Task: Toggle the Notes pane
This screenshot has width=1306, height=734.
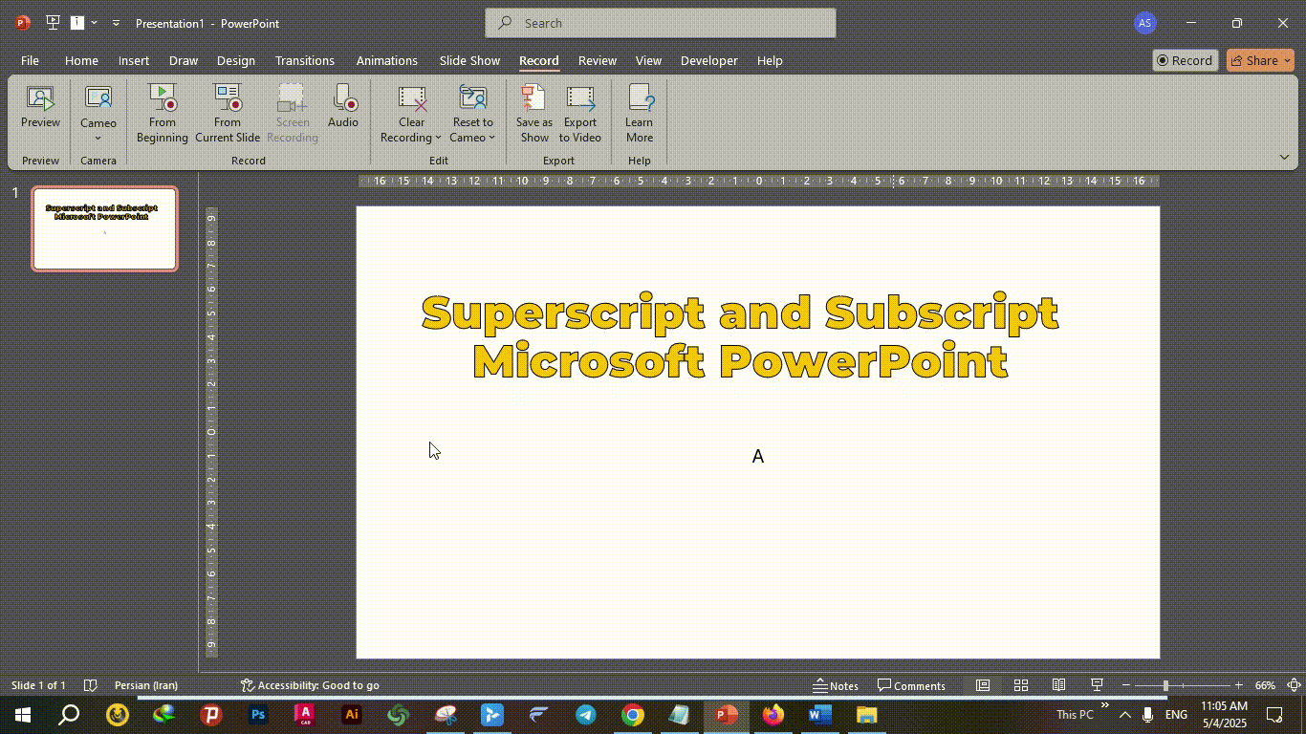Action: pyautogui.click(x=836, y=685)
